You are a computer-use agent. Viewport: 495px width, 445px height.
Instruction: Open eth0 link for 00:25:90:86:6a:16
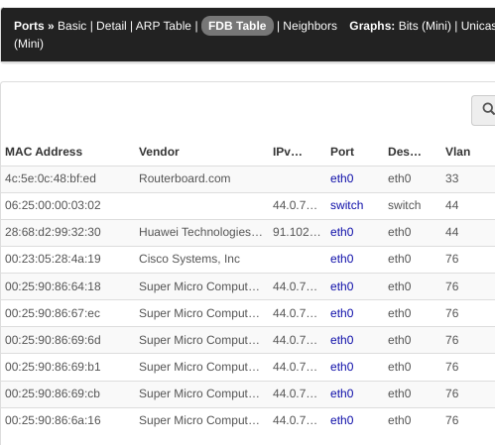342,420
